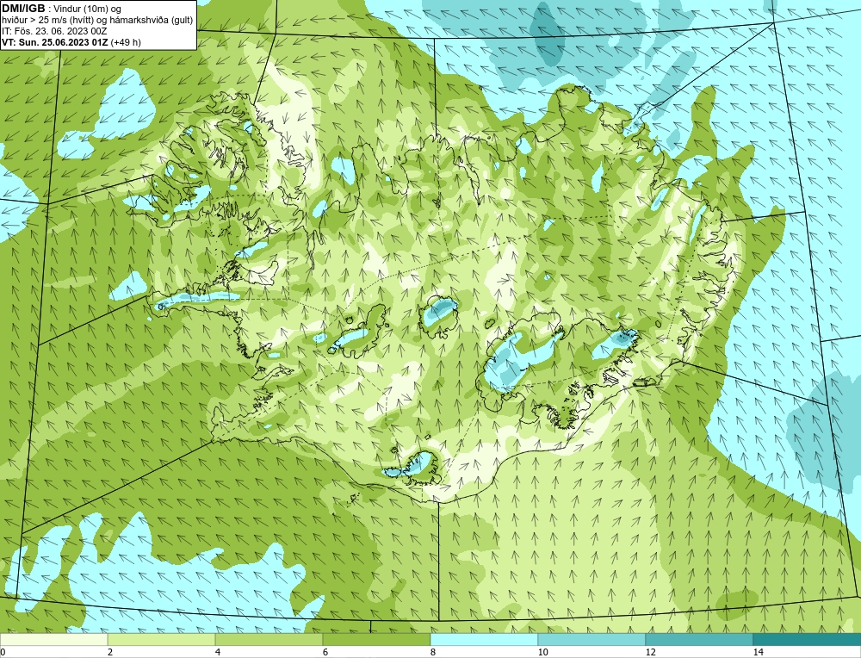The width and height of the screenshot is (861, 658).
Task: Click the 'IT: Fös. 23. 06. 2023 00Z' line
Action: coord(54,31)
